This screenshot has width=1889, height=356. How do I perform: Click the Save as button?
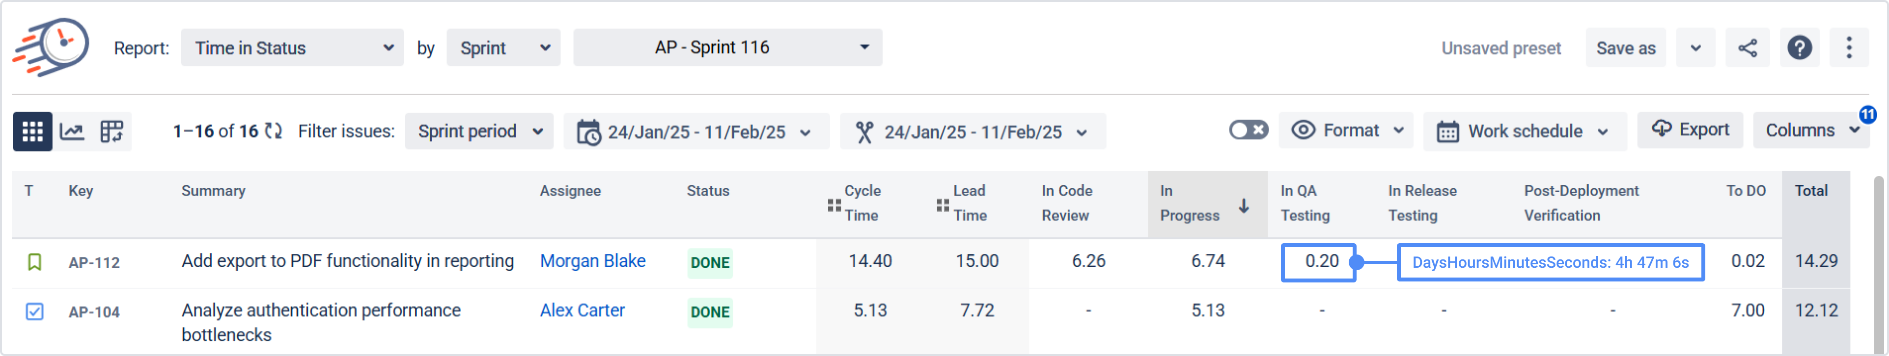pos(1625,49)
